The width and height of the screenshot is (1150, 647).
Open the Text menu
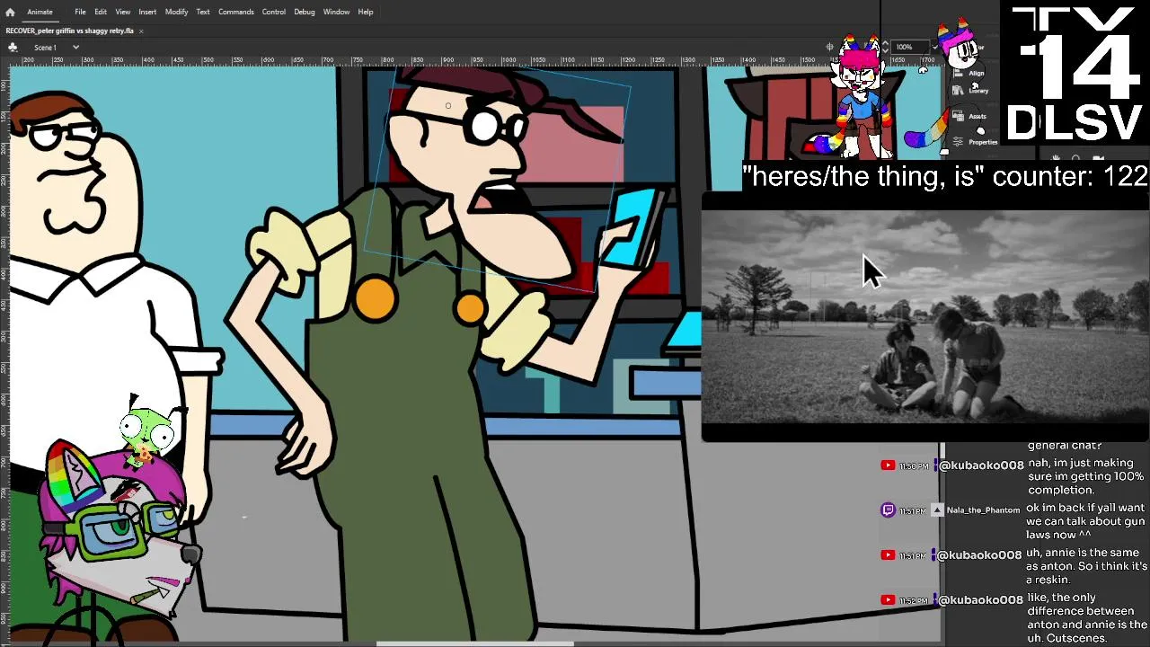point(203,12)
